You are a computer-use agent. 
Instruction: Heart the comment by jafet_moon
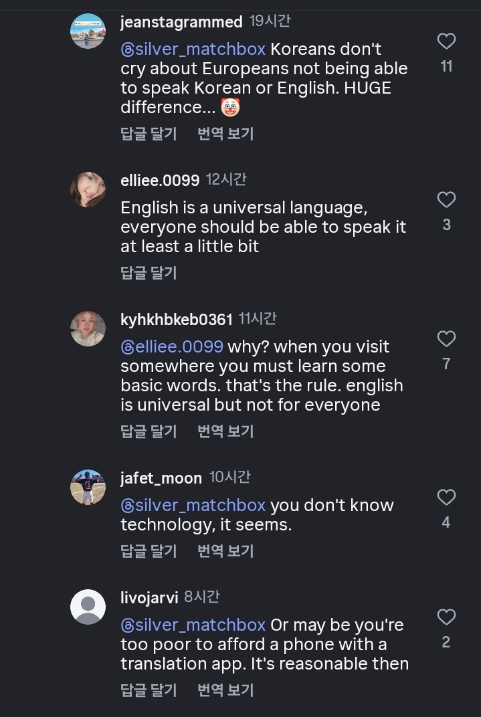446,498
